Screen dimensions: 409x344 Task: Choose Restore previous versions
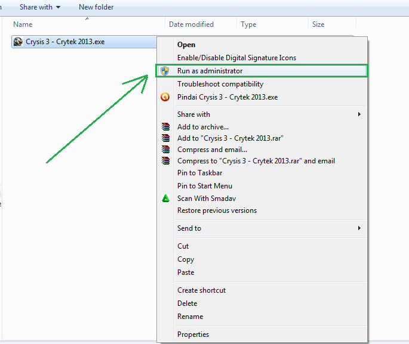coord(262,210)
